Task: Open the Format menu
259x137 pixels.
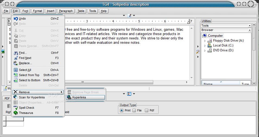Action: pyautogui.click(x=38, y=11)
